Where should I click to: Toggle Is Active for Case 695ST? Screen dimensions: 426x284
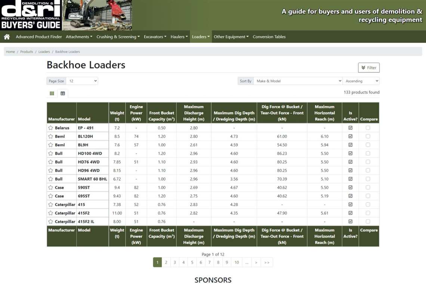[351, 196]
